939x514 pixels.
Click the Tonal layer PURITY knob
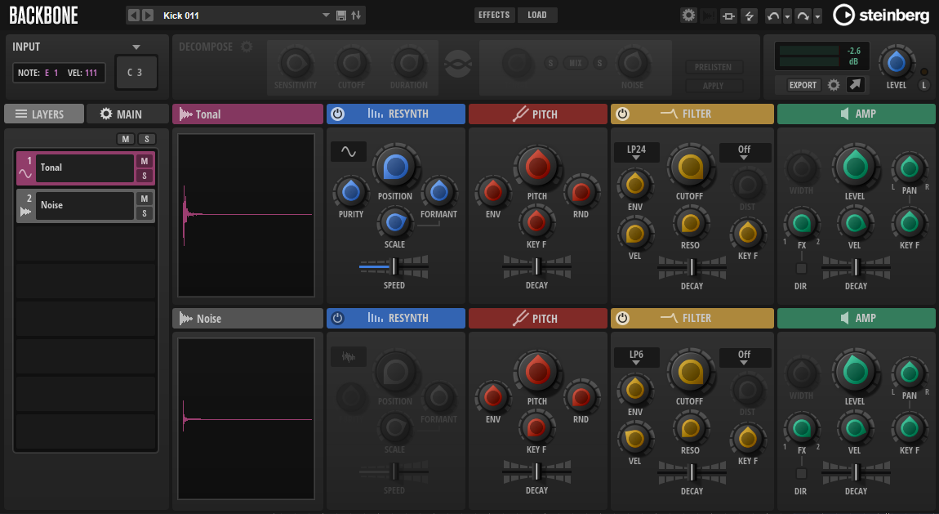[351, 192]
